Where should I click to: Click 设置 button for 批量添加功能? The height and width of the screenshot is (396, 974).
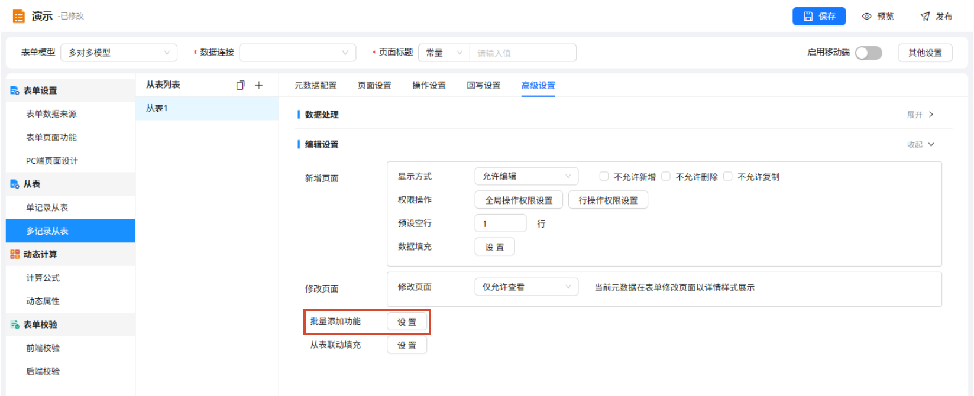point(407,322)
